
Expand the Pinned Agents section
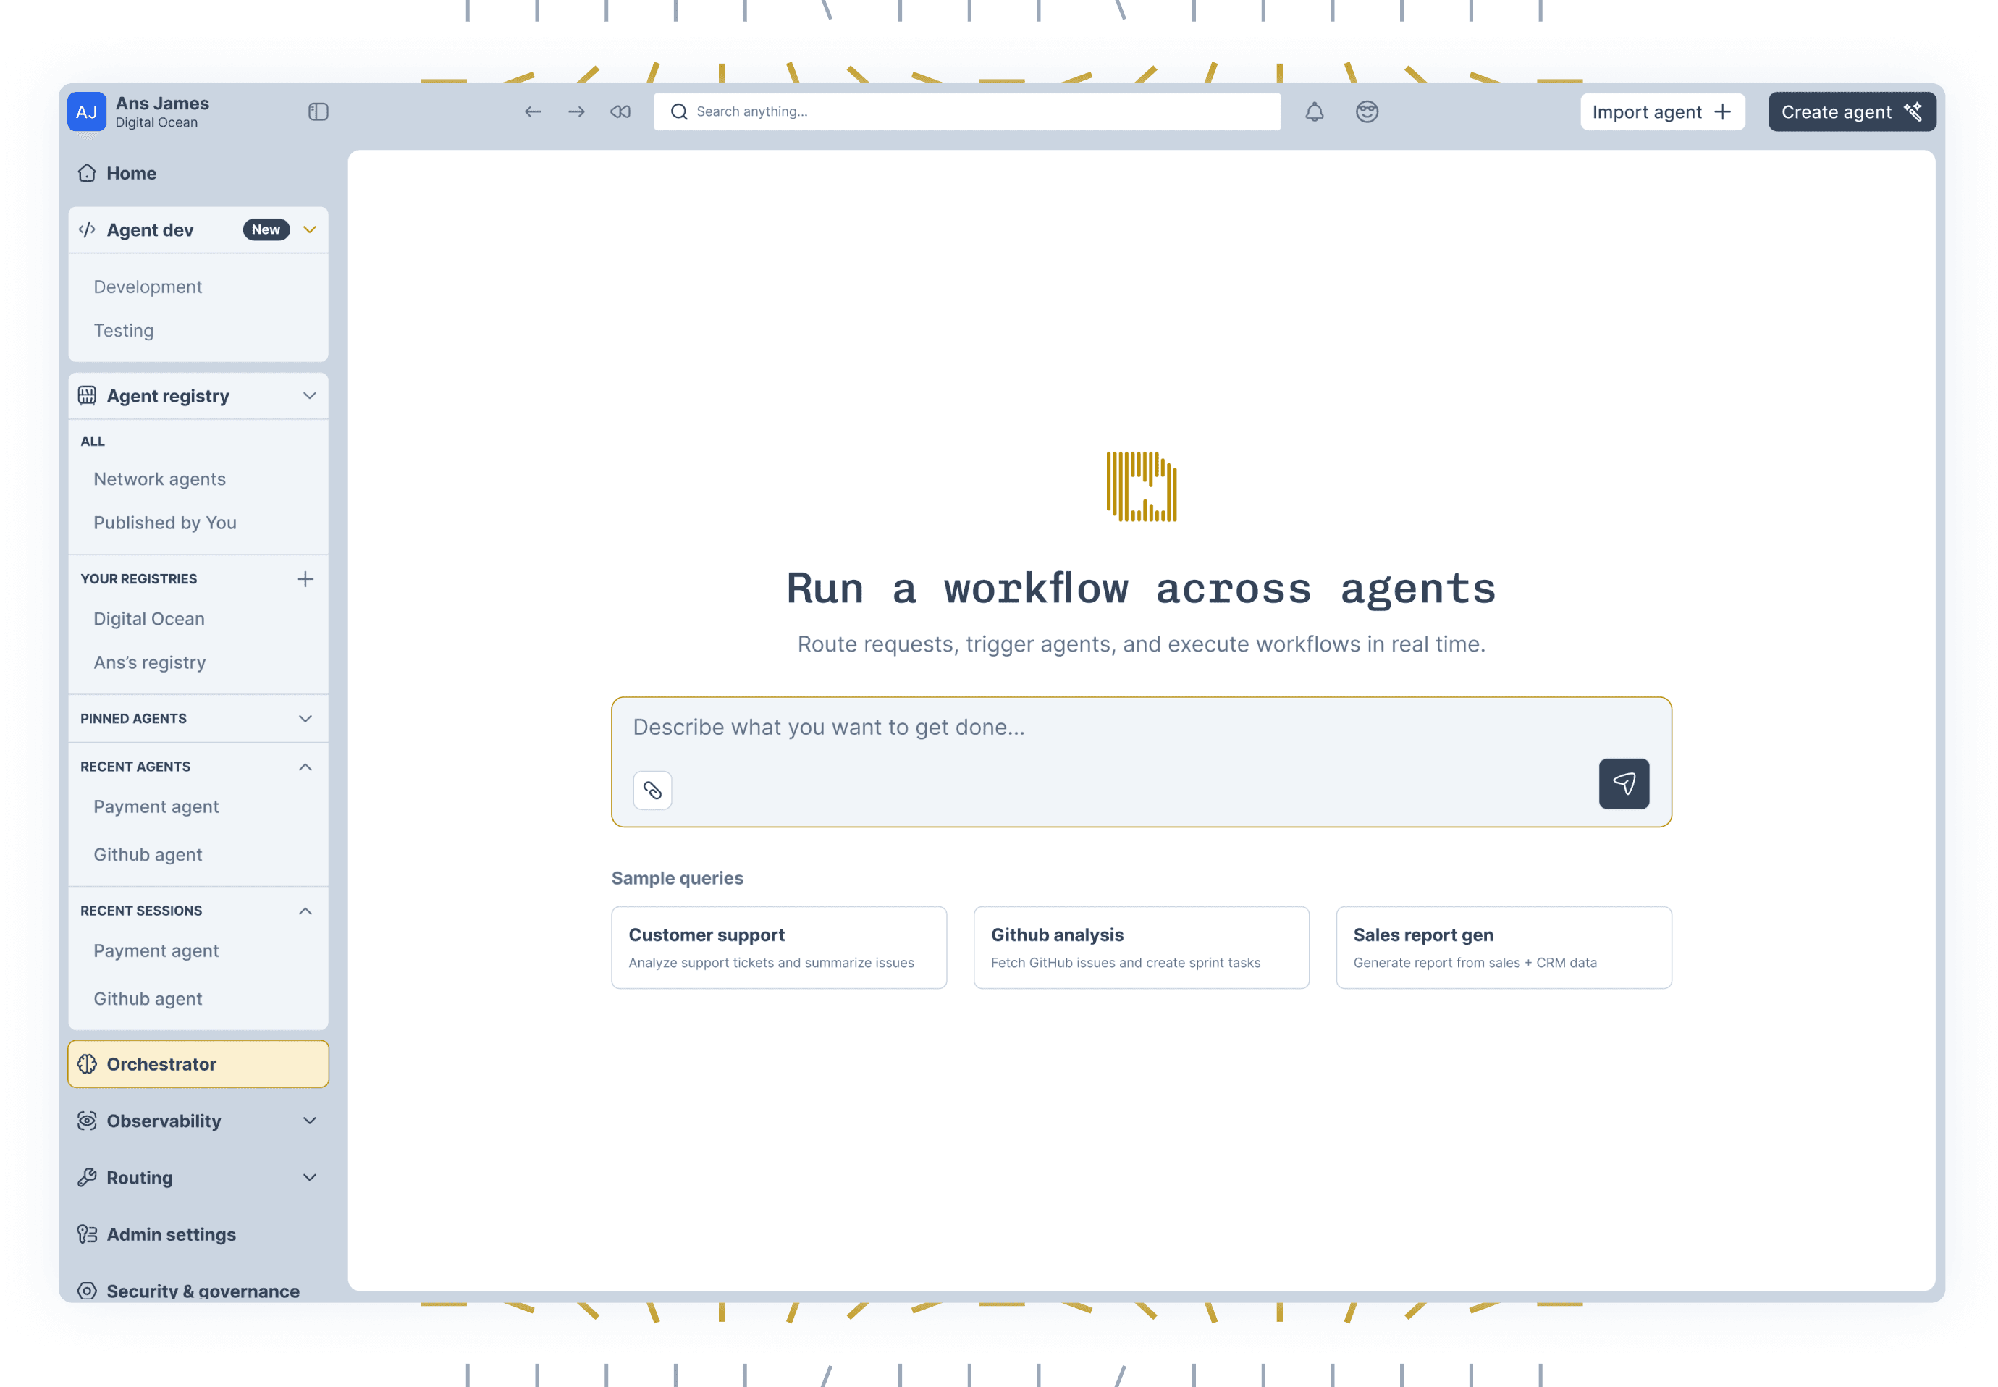click(x=305, y=719)
